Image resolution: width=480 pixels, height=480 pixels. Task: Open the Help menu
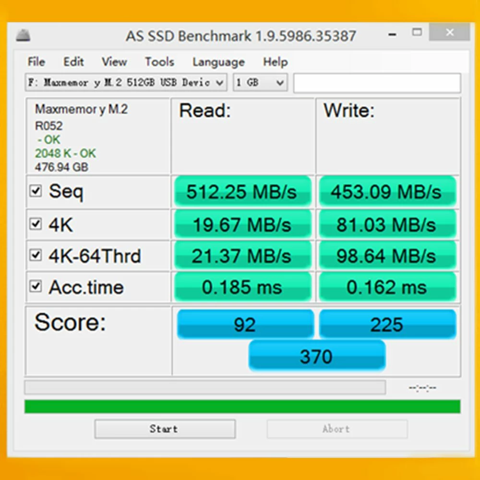[275, 62]
